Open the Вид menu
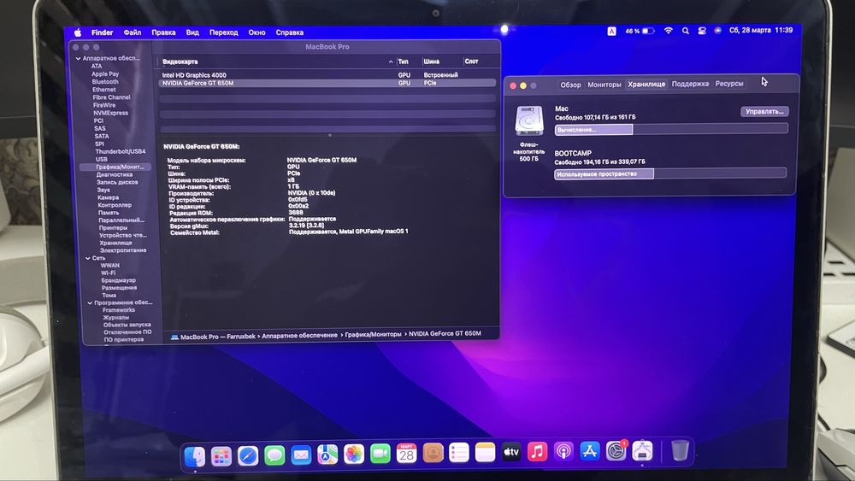855x481 pixels. tap(192, 32)
